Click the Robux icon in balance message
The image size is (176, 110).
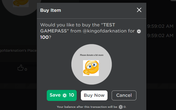click(120, 107)
